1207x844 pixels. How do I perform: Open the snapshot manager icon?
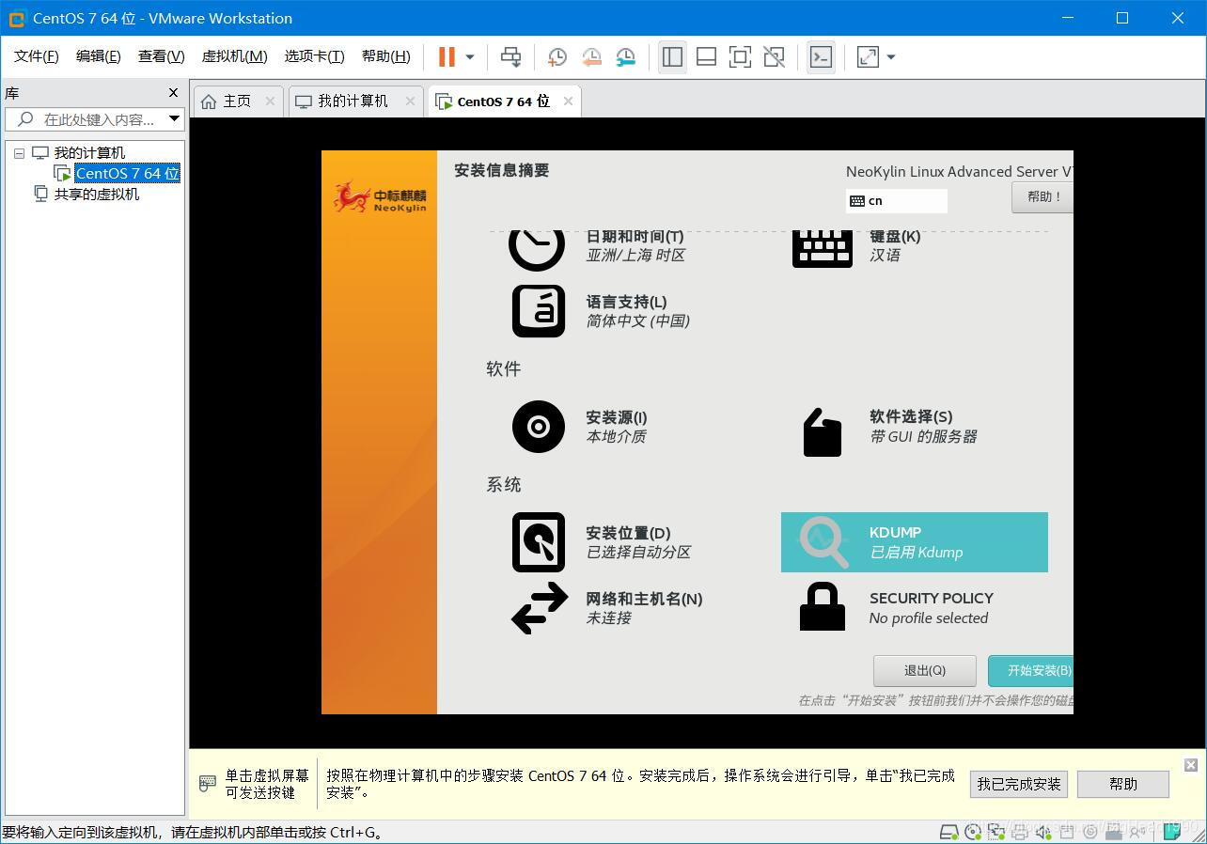pyautogui.click(x=625, y=57)
